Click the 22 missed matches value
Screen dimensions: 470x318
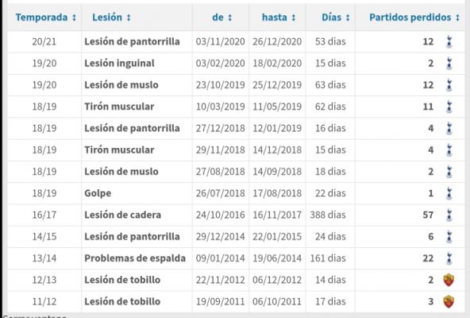click(428, 258)
